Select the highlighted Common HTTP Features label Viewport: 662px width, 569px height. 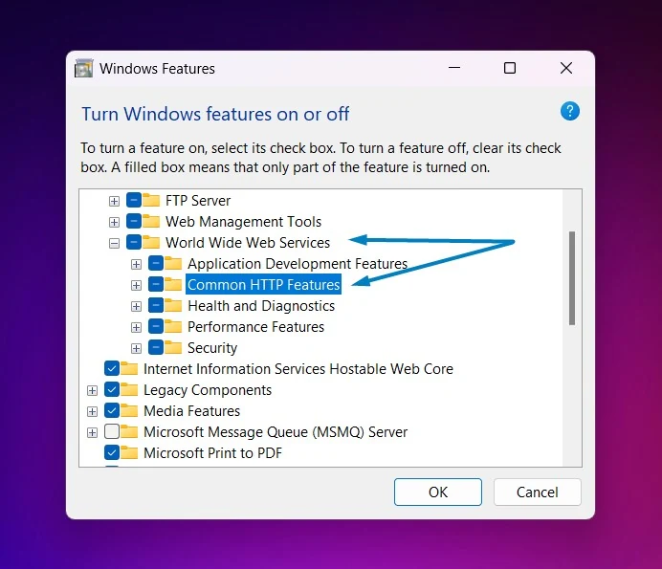[263, 285]
